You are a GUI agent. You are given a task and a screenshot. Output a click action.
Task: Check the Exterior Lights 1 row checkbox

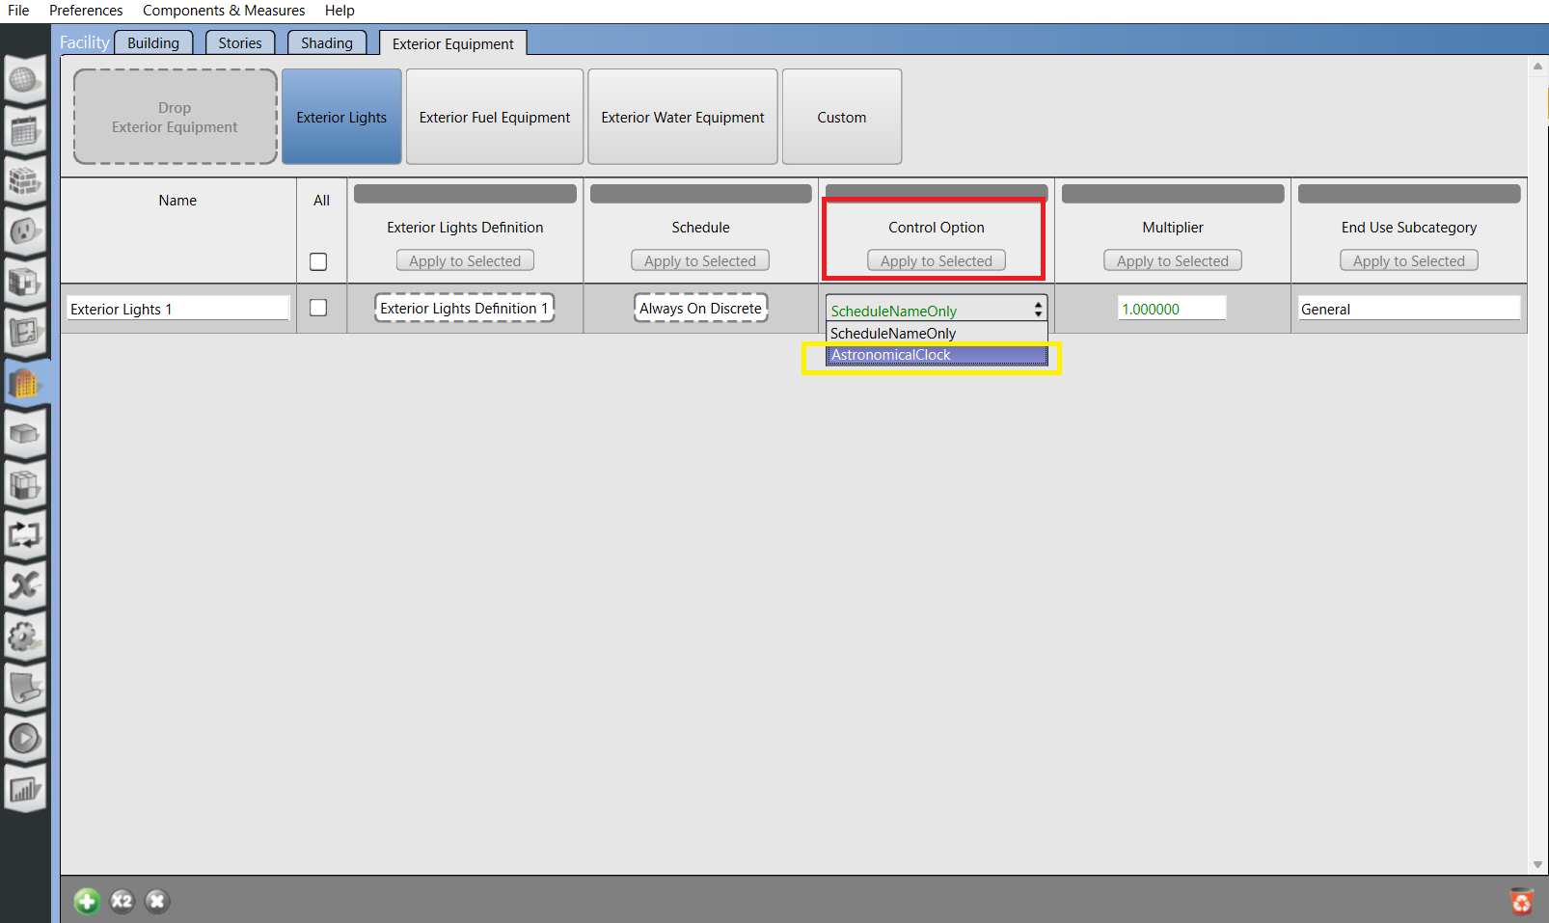(318, 308)
